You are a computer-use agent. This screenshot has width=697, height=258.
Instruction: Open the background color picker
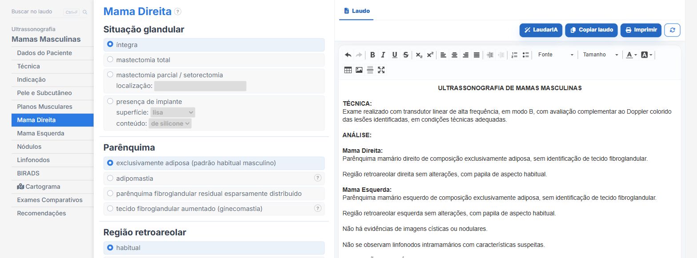tap(647, 55)
